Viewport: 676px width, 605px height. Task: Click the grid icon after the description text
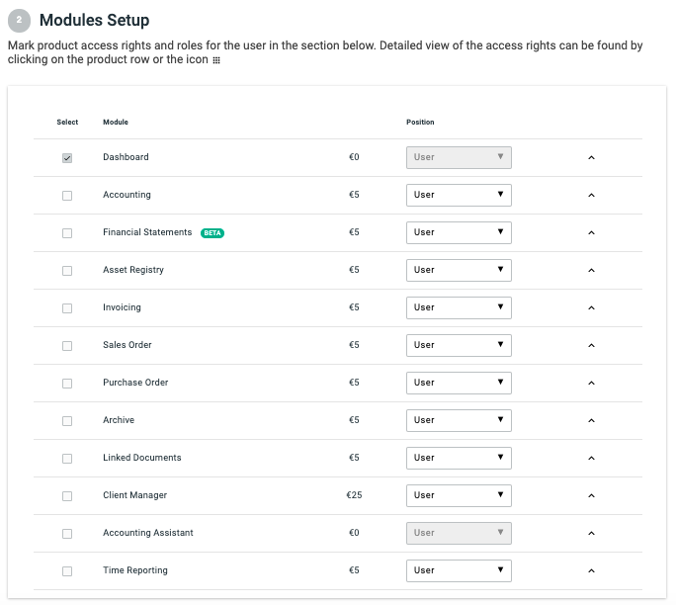point(216,61)
